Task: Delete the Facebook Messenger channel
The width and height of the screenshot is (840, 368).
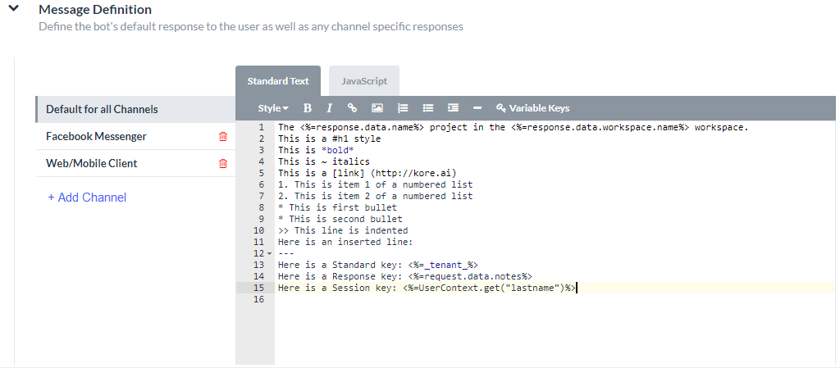Action: tap(222, 137)
